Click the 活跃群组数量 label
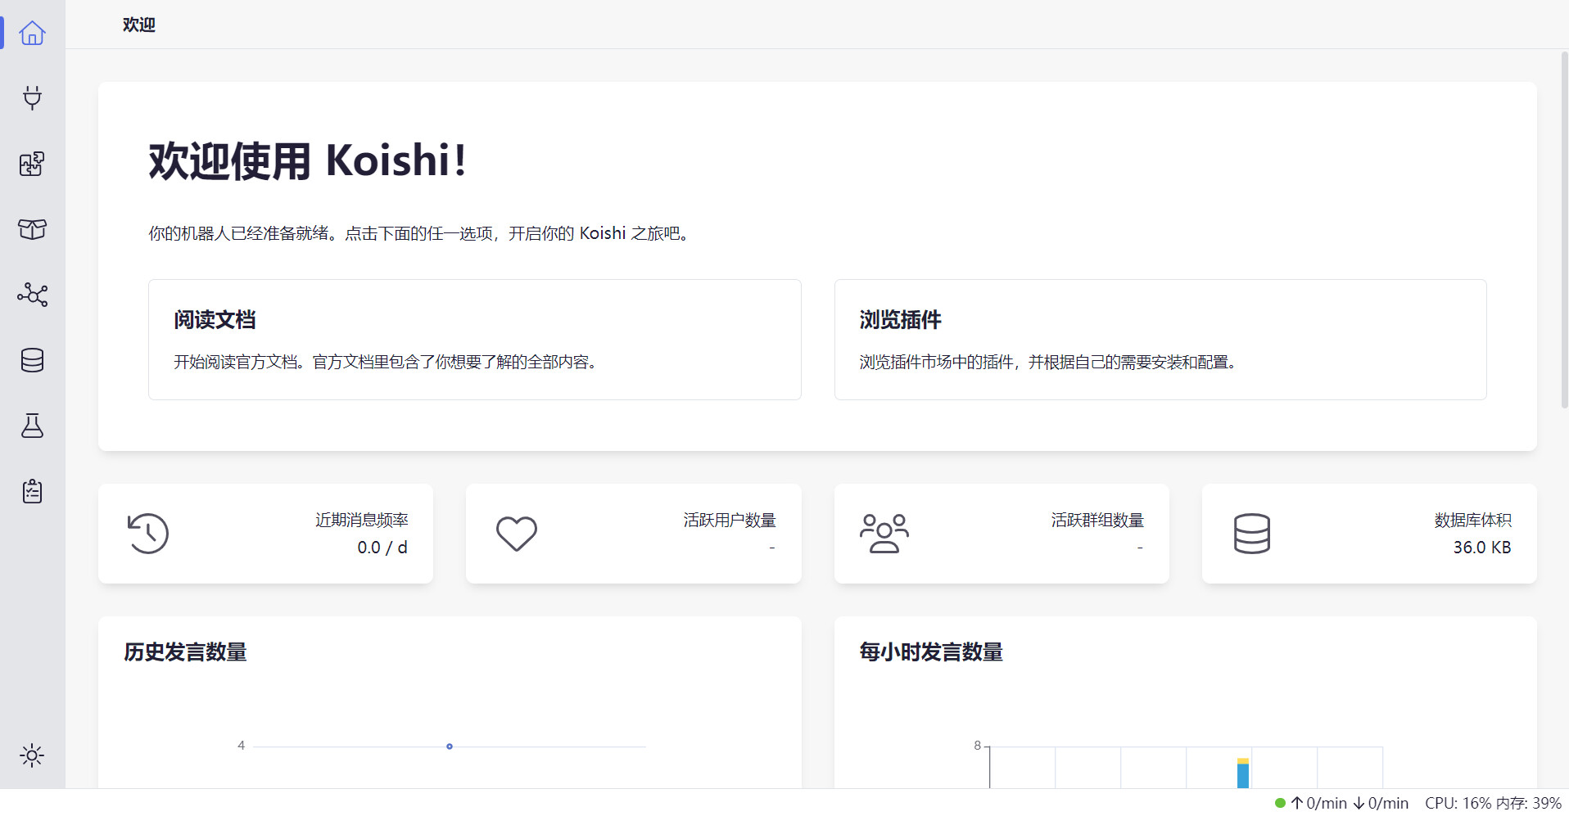The height and width of the screenshot is (816, 1569). (1097, 521)
